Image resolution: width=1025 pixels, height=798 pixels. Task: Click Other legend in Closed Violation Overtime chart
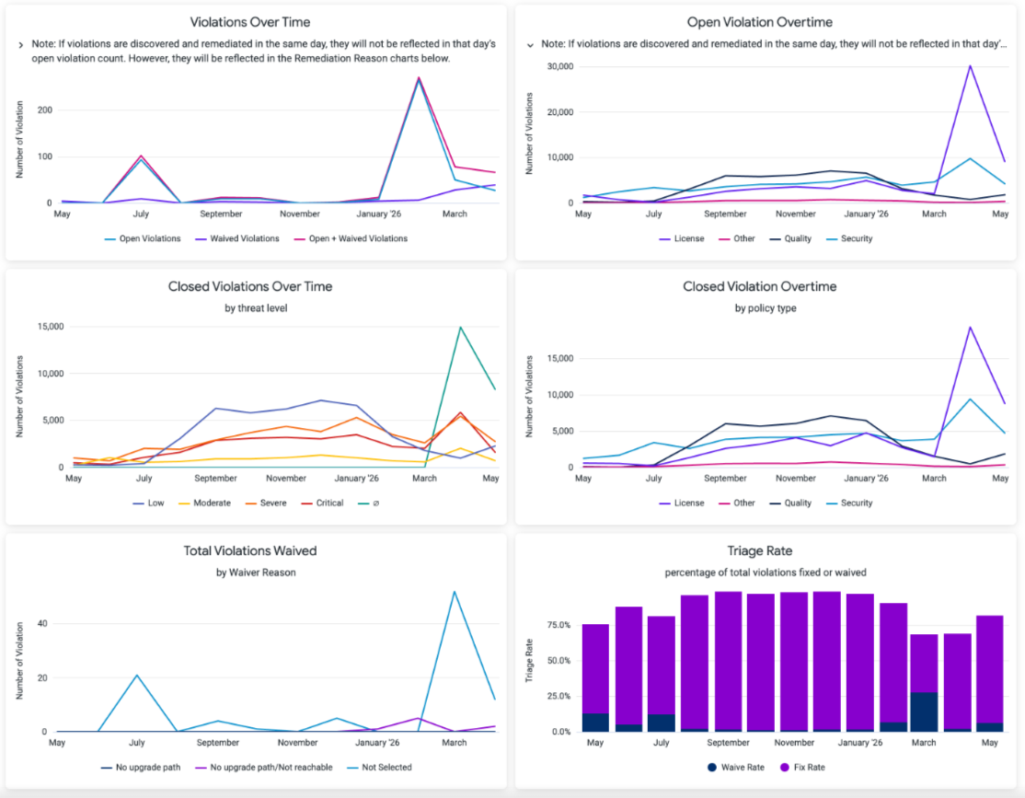pyautogui.click(x=737, y=503)
